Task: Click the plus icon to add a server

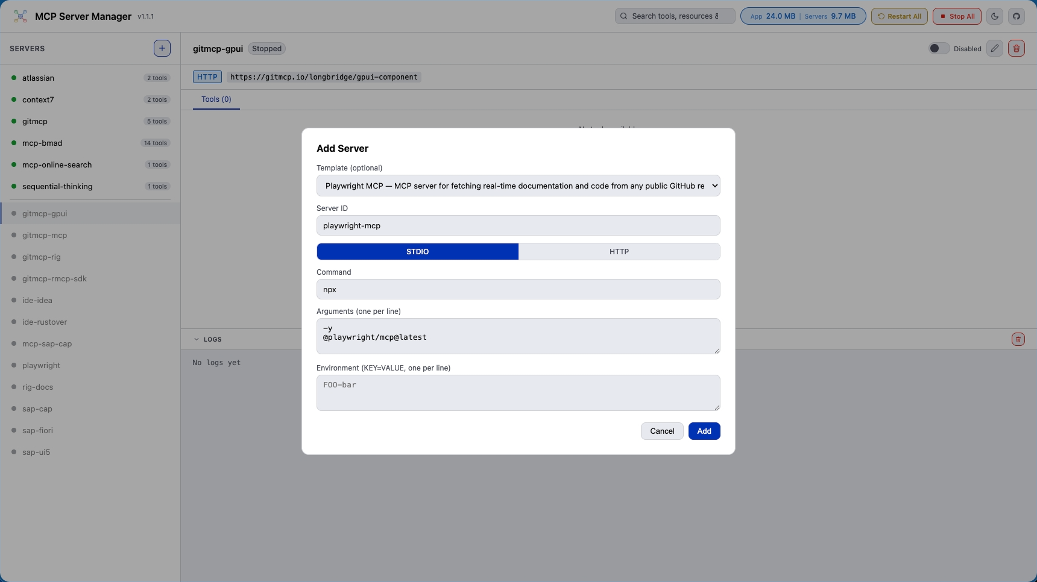Action: pos(162,48)
